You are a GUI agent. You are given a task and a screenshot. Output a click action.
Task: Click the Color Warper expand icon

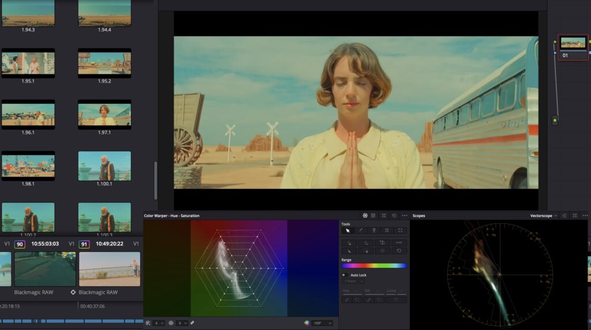(384, 215)
